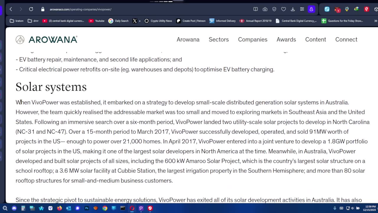Click the forward navigation arrow
This screenshot has width=378, height=213.
[x=21, y=9]
